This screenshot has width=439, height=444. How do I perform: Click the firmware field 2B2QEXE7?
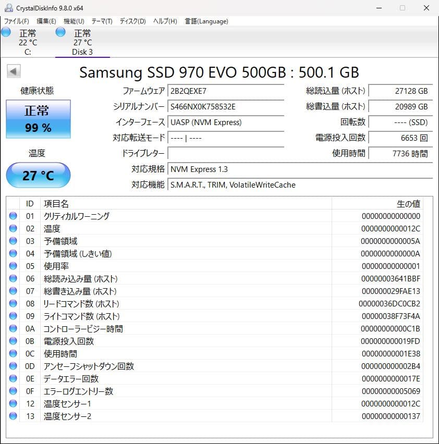(226, 91)
